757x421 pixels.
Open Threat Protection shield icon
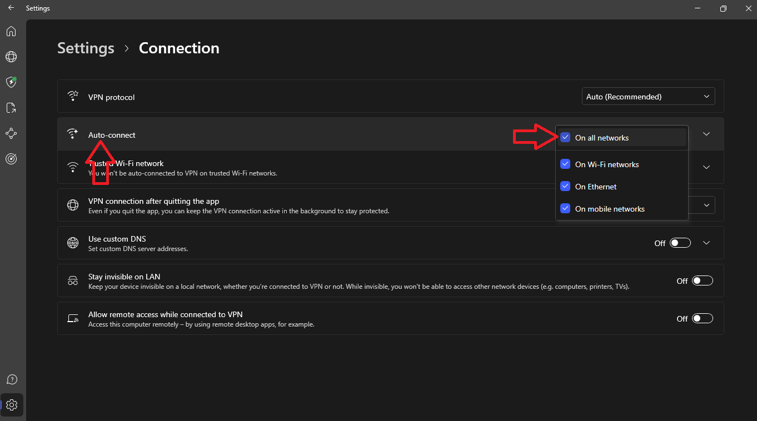point(11,82)
